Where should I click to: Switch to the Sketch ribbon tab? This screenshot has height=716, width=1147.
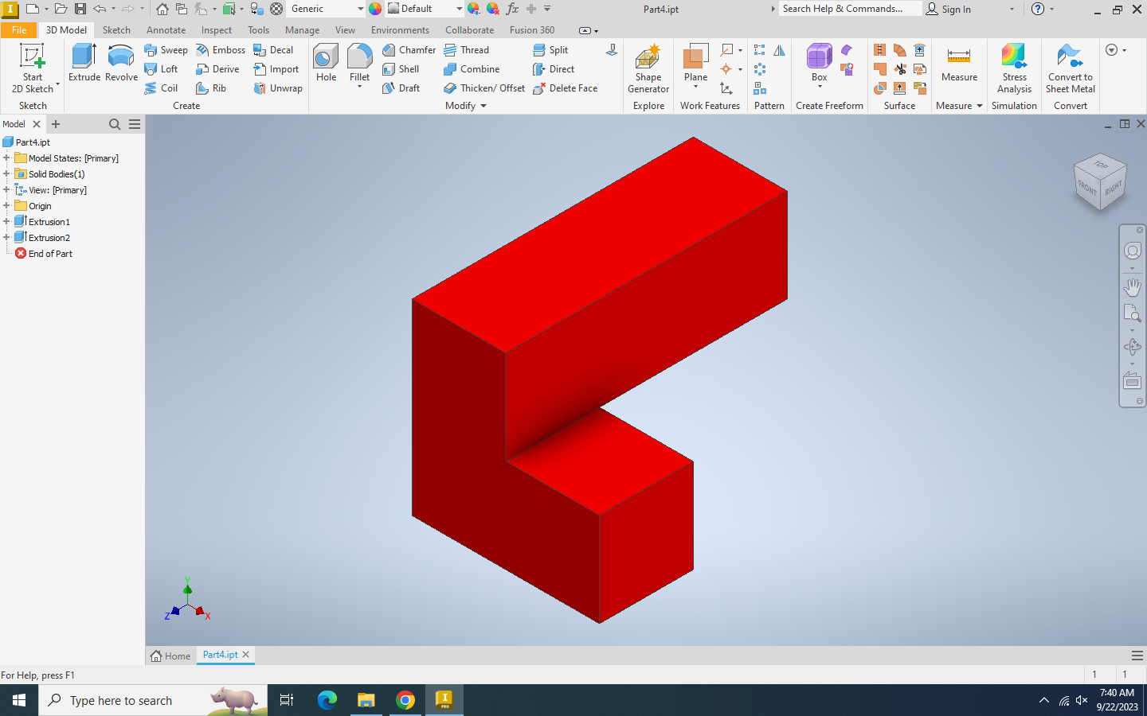[x=116, y=30]
